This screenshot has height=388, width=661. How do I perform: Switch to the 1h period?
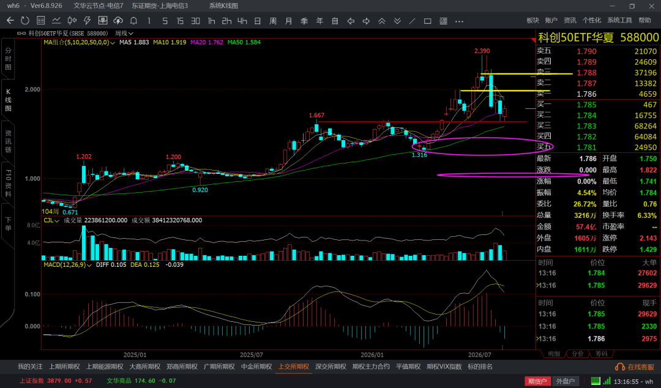211,21
